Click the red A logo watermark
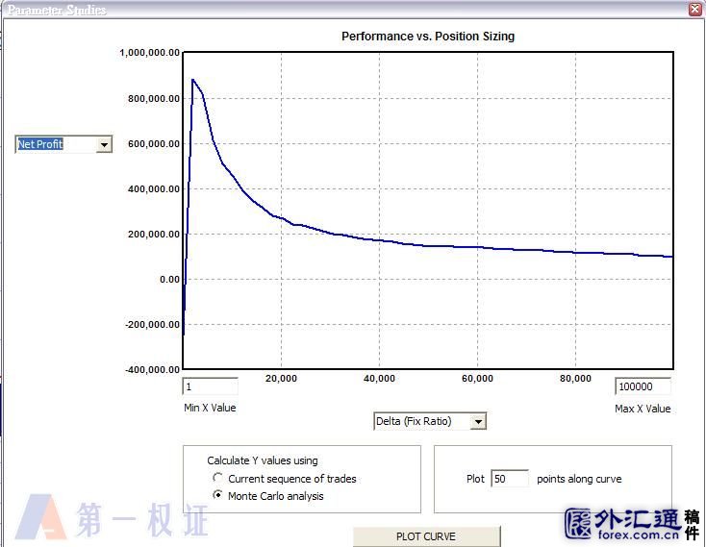The image size is (706, 547). click(41, 516)
